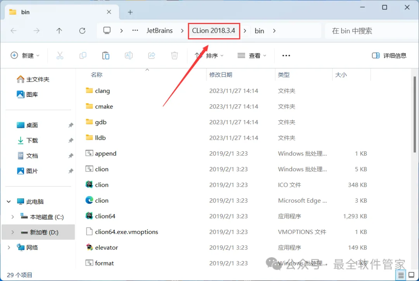Open 下载 in the sidebar
The image size is (419, 281).
[x=27, y=140]
